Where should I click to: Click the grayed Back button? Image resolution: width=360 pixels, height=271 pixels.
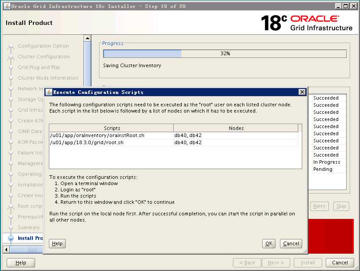[x=247, y=263]
